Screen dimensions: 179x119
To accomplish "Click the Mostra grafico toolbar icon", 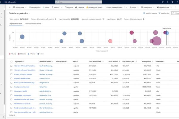I will click(30, 7).
